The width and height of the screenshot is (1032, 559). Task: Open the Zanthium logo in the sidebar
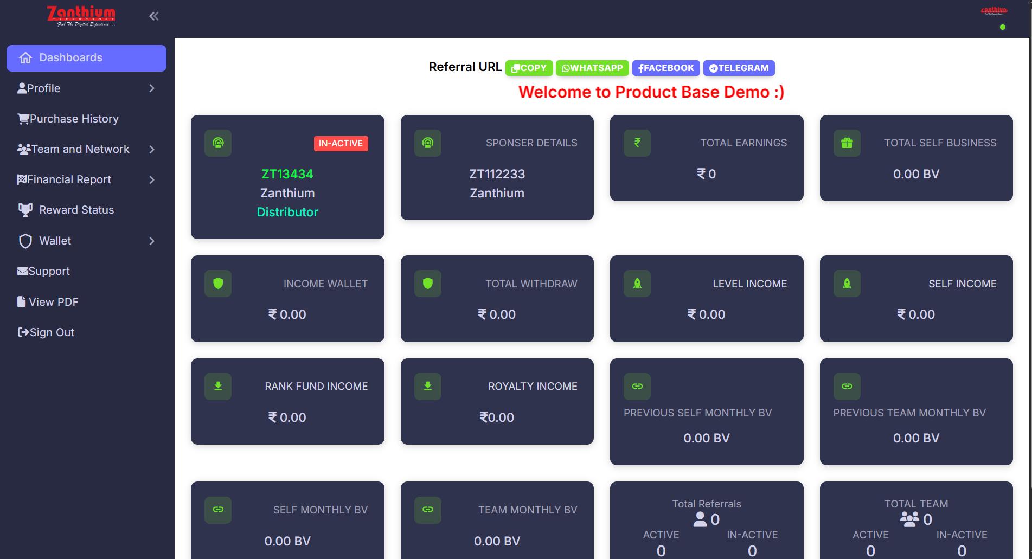pos(81,16)
